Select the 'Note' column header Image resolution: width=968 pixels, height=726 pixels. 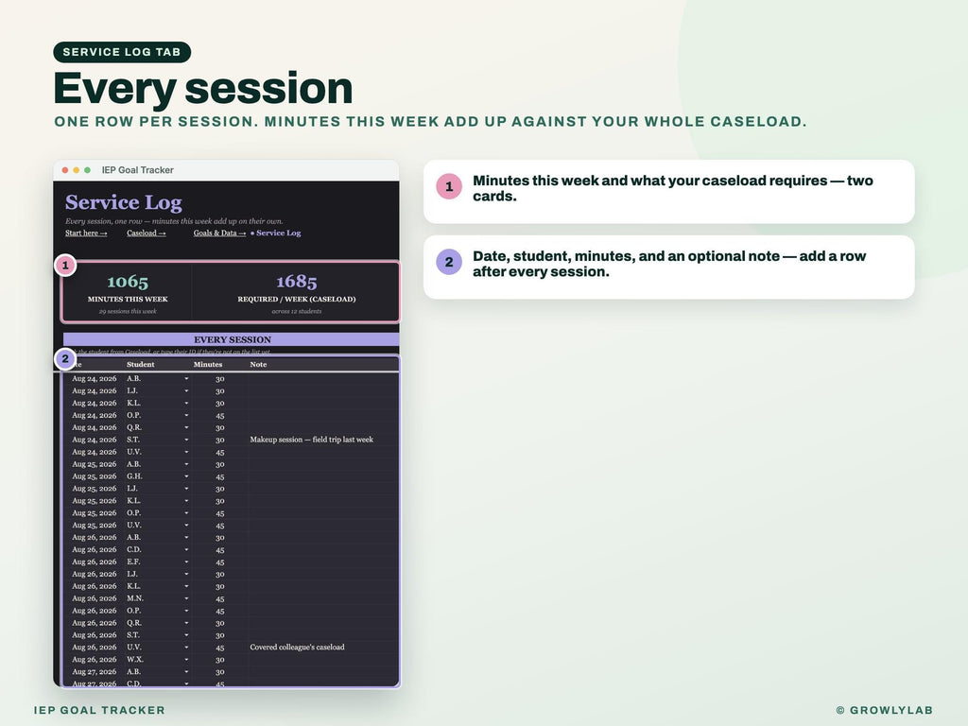[258, 364]
